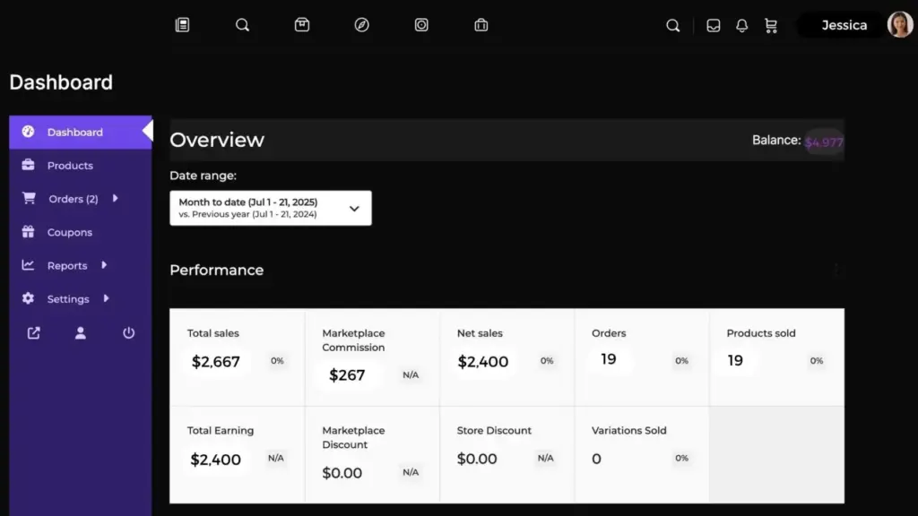918x516 pixels.
Task: Click Jessica's profile avatar photo
Action: tap(899, 25)
